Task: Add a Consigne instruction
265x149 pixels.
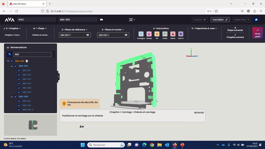Action: point(141,34)
